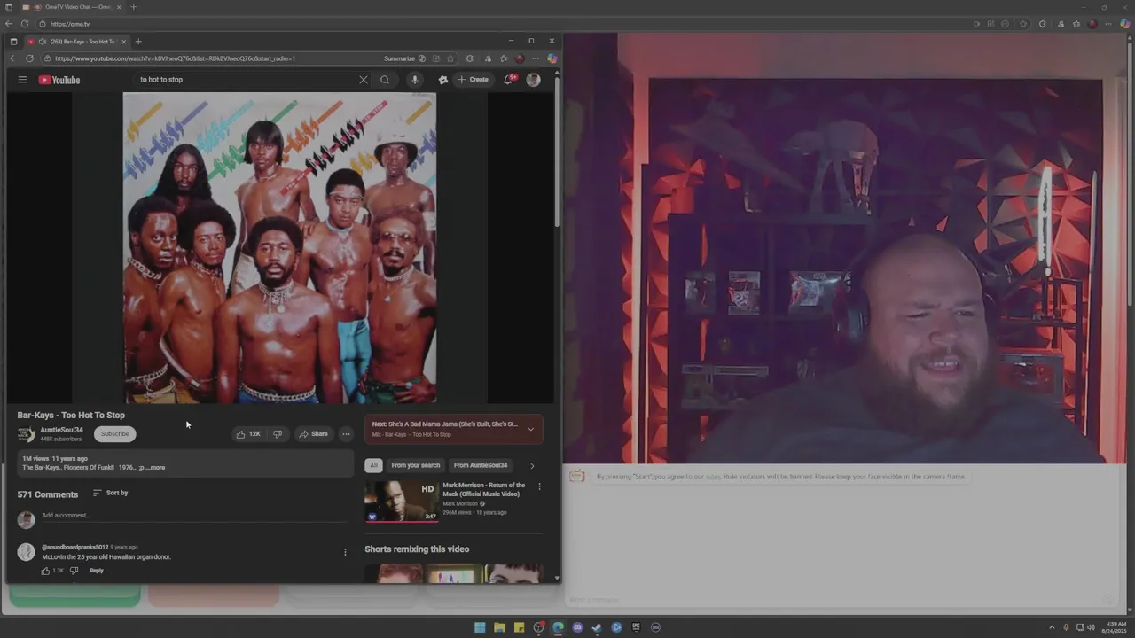Screen dimensions: 1135x638
Task: Expand the Next up playlist panel chevron
Action: pyautogui.click(x=530, y=429)
